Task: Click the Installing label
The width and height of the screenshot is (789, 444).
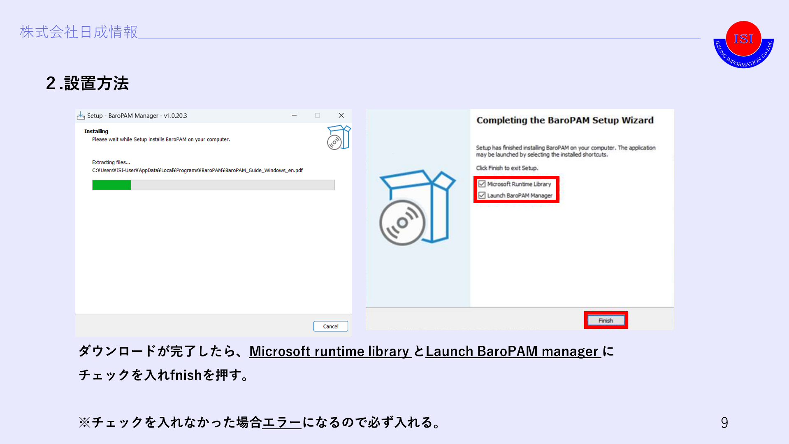Action: (96, 131)
